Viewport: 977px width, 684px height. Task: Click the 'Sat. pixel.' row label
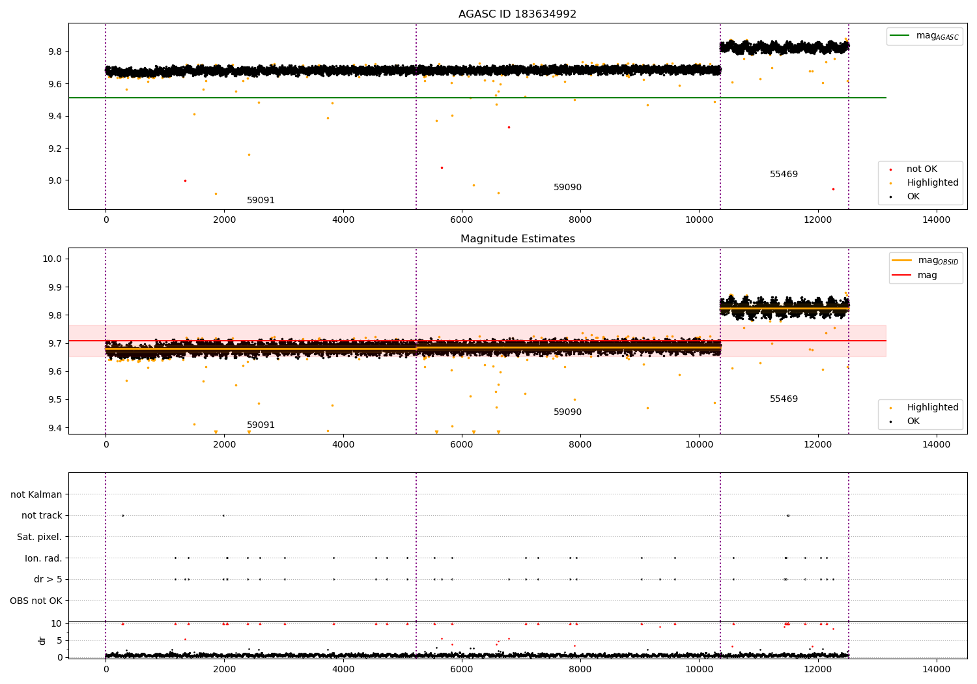pyautogui.click(x=40, y=537)
